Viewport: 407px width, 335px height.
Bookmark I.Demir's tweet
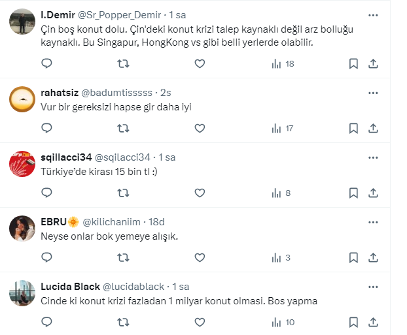tap(353, 63)
